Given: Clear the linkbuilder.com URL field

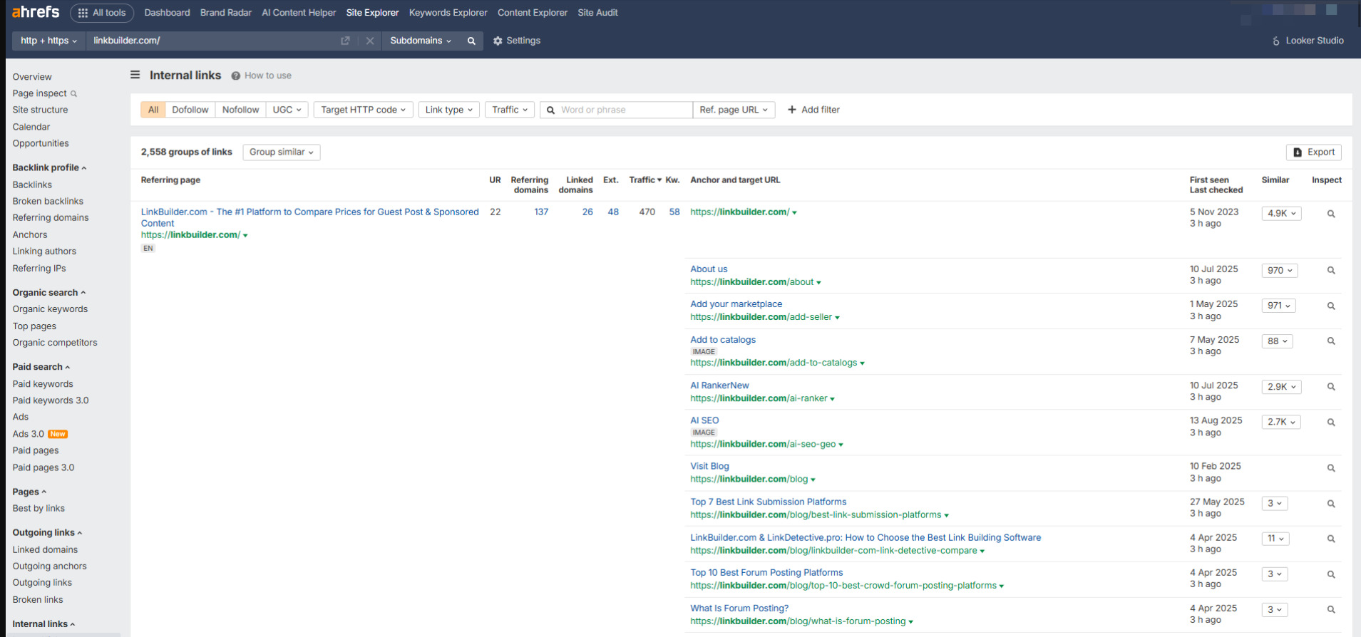Looking at the screenshot, I should tap(370, 41).
